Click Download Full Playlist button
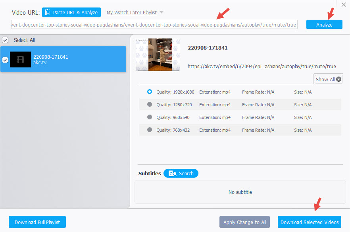 [x=37, y=222]
